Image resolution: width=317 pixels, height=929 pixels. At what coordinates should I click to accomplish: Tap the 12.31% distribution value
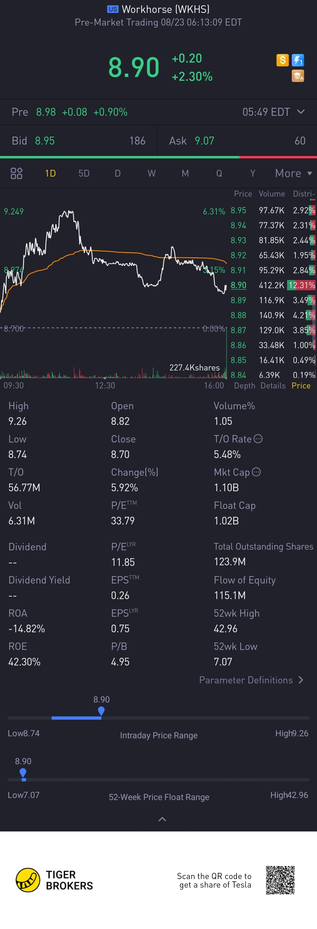tap(301, 285)
